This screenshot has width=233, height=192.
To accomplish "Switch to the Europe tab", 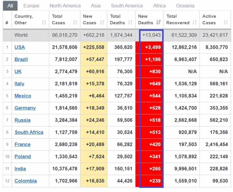I will 31,6.
